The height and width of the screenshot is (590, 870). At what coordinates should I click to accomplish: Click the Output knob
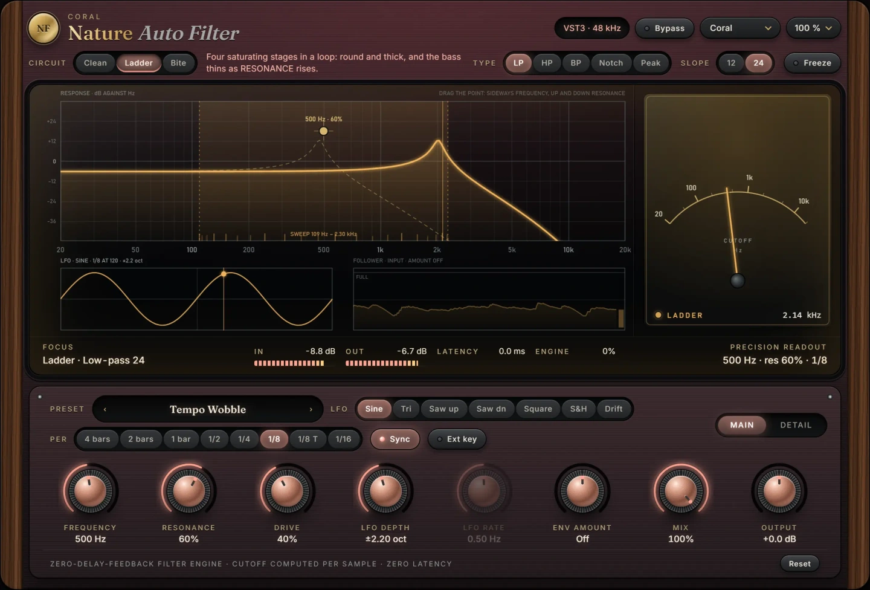(779, 490)
